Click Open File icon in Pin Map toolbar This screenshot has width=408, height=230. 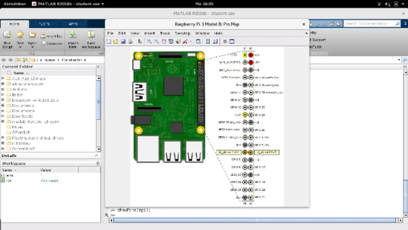pyautogui.click(x=116, y=41)
